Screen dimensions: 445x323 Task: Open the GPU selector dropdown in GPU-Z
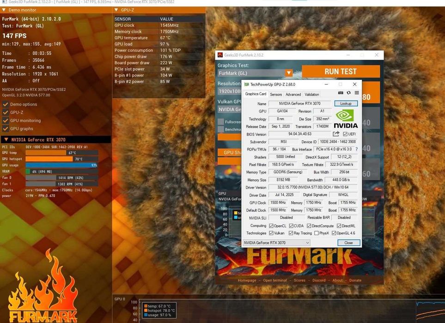pos(276,243)
